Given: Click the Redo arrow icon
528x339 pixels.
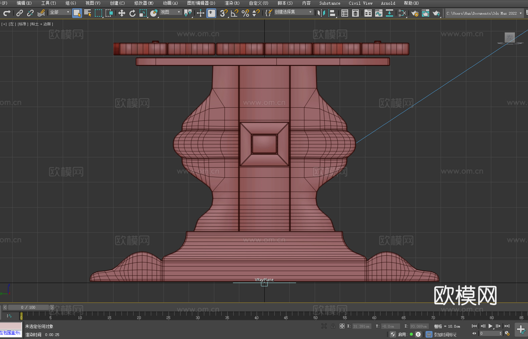Looking at the screenshot, I should coord(7,13).
